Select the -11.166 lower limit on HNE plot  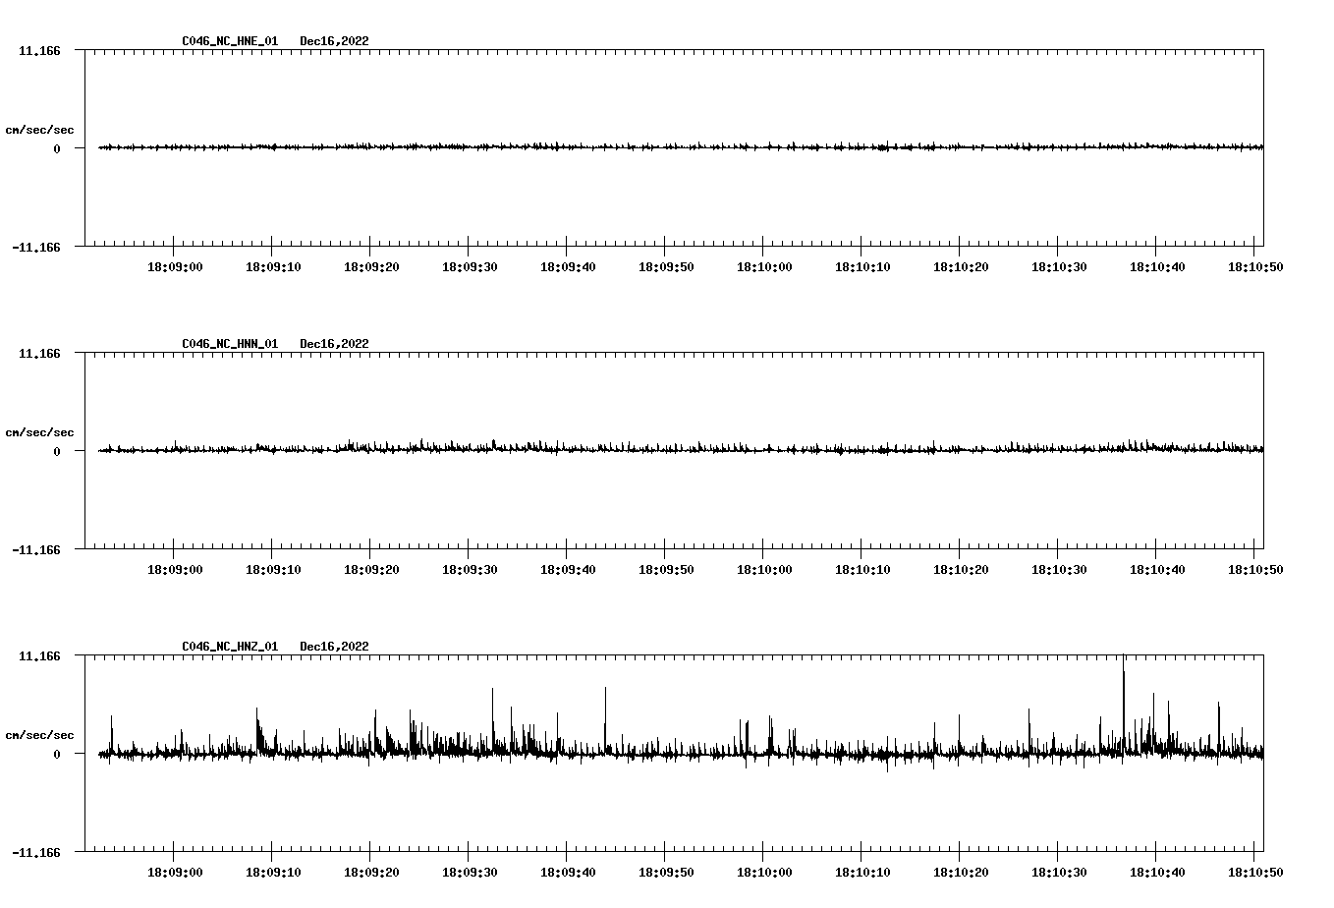pyautogui.click(x=36, y=248)
